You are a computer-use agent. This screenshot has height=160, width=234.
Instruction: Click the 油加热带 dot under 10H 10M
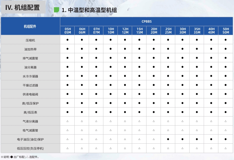(111, 49)
